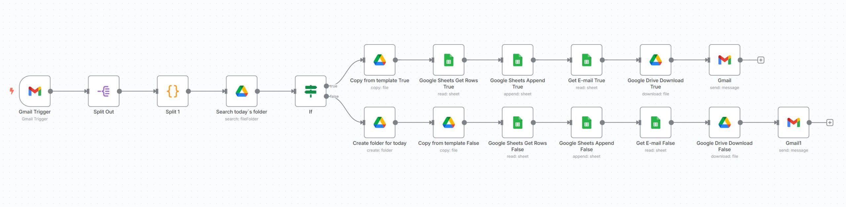
Task: Add node after the Gmail node
Action: [x=761, y=60]
